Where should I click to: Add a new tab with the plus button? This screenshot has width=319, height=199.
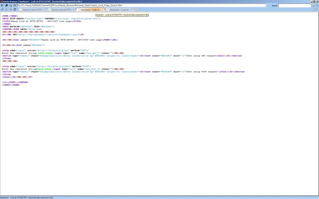tap(136, 10)
